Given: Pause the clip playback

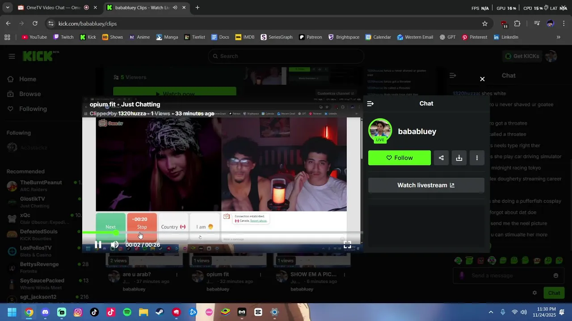Looking at the screenshot, I should coord(98,245).
